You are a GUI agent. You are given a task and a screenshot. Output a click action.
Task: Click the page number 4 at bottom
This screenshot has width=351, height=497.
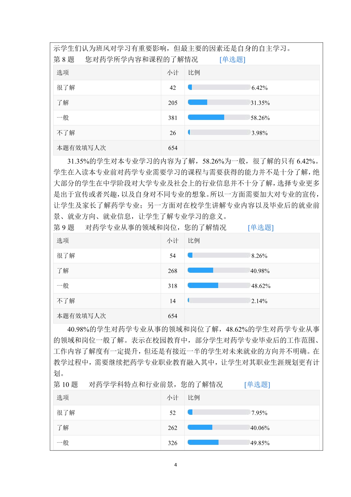175,465
